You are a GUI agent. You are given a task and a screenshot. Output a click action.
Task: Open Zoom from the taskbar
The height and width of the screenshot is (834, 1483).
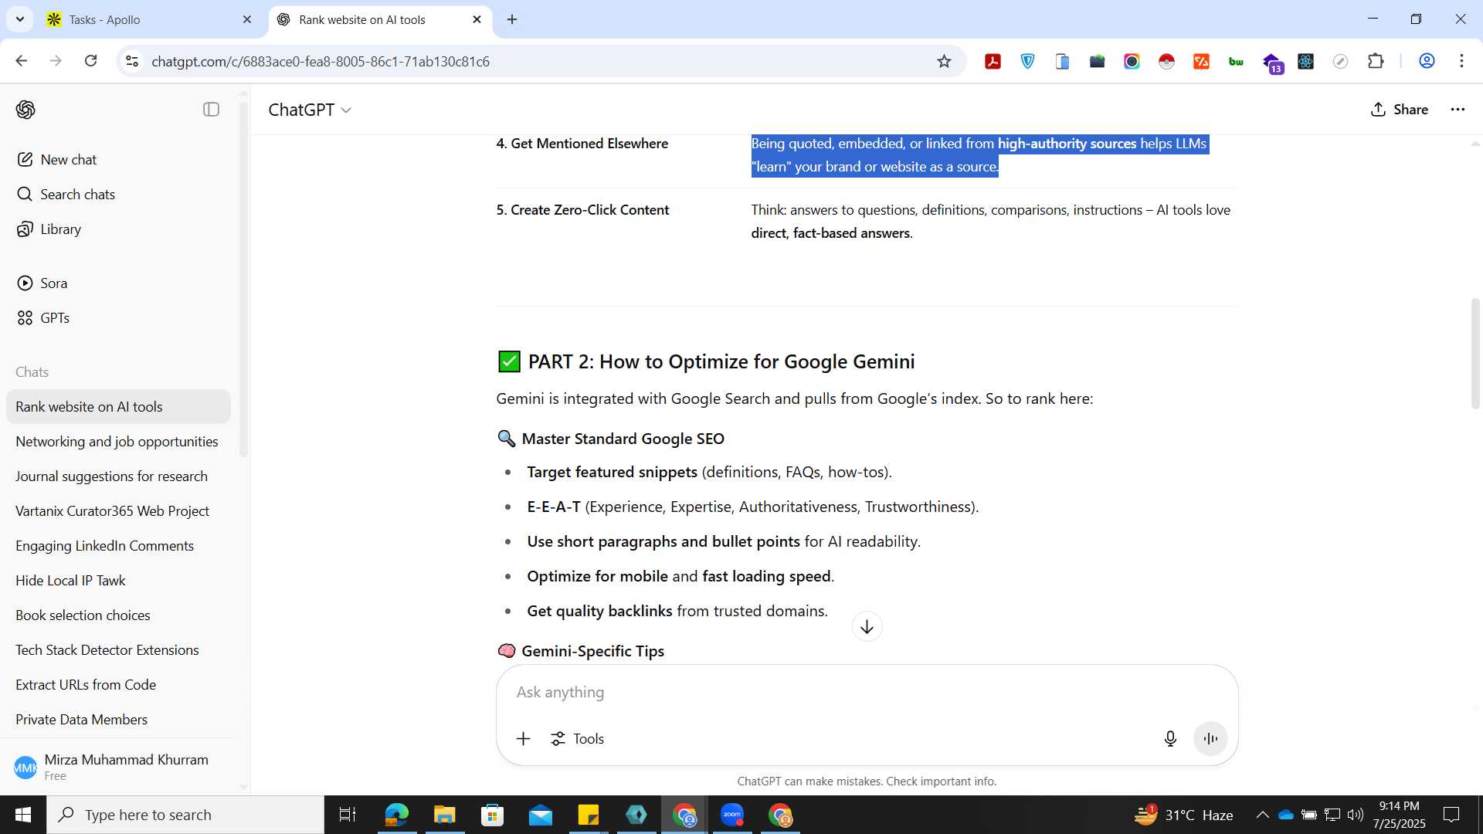coord(732,815)
